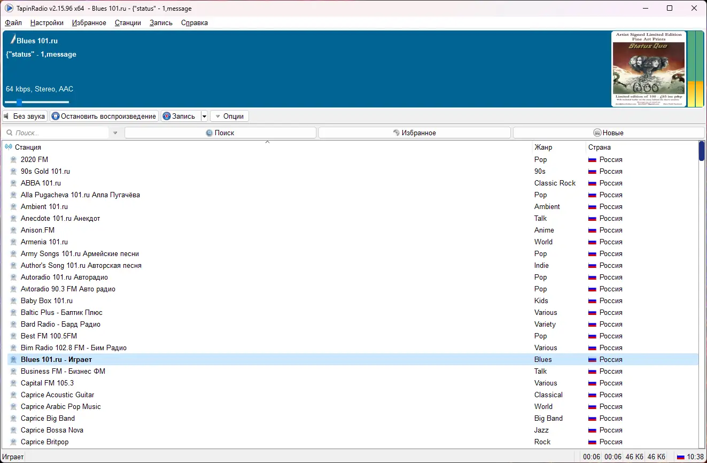707x463 pixels.
Task: Click the Classic Rock genre cell
Action: (555, 183)
